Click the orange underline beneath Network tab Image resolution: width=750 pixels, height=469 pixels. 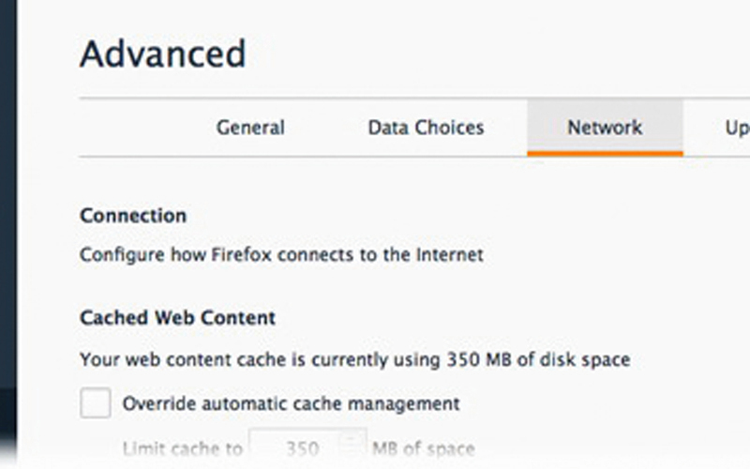click(605, 152)
